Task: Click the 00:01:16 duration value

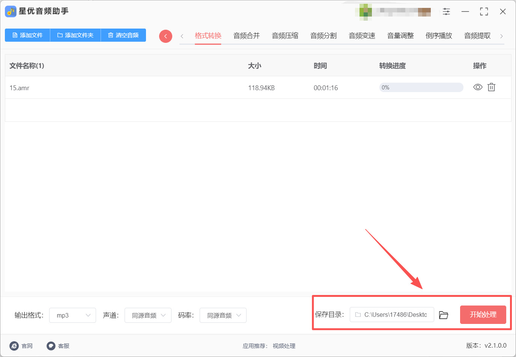Action: [x=326, y=88]
